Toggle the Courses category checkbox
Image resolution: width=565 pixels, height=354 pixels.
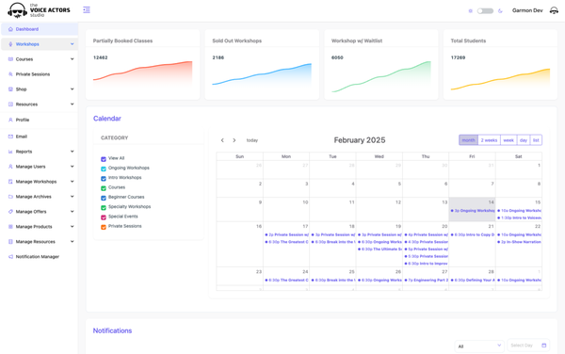(104, 188)
